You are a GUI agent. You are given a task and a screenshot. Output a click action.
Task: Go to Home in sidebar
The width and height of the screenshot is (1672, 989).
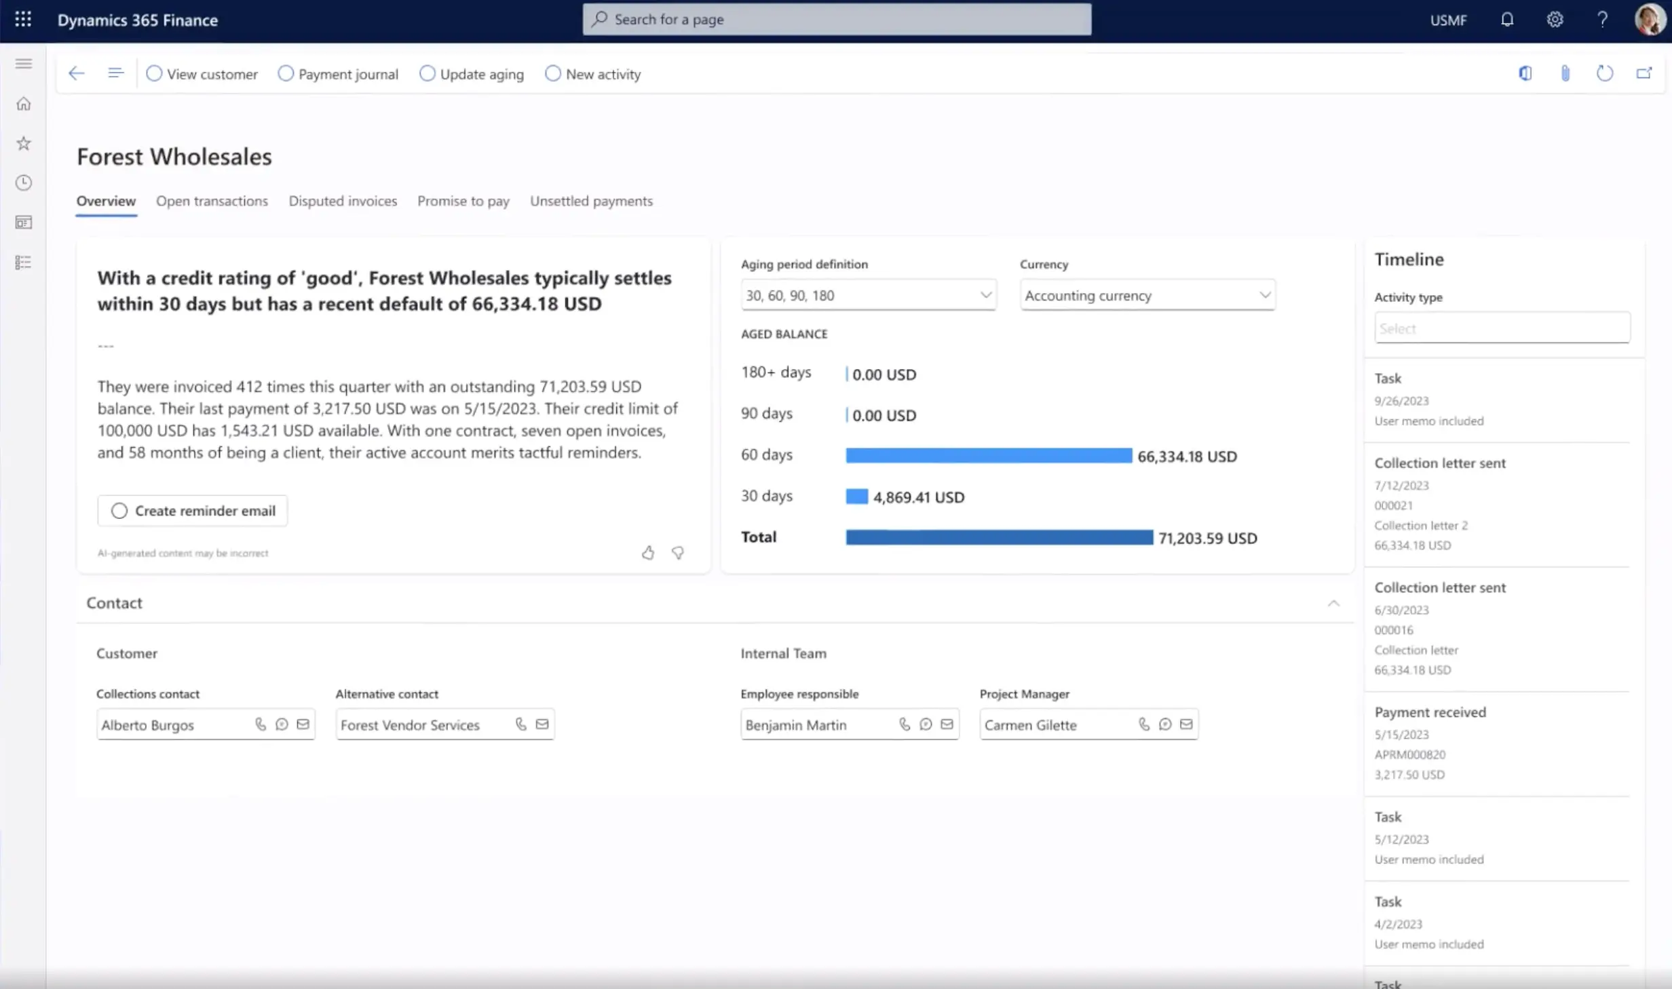(x=24, y=104)
